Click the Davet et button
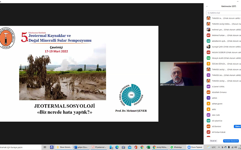Image resolution: width=241 pixels, height=150 pixels. (213, 141)
